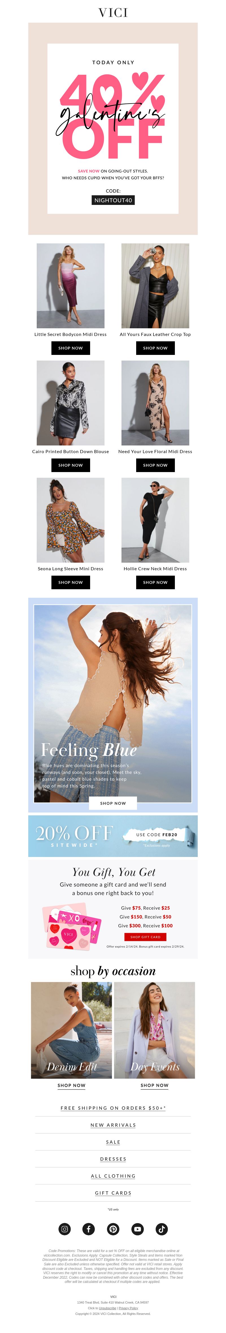Open the Gift Cards menu link
Viewport: 226px width, 1333px height.
pos(113,1193)
